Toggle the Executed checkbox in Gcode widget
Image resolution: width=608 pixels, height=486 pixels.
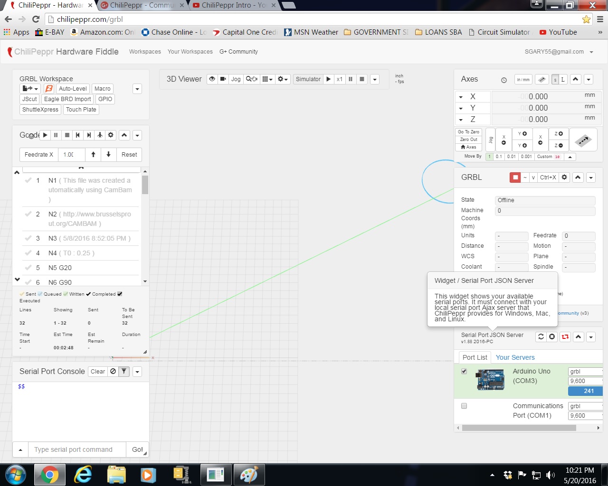click(120, 294)
